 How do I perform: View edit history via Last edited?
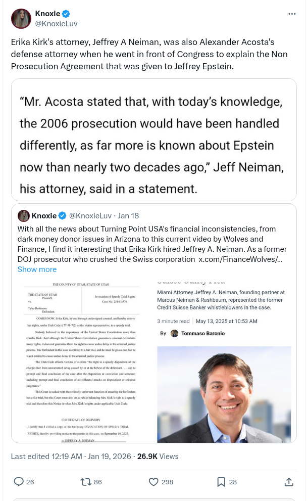(x=46, y=456)
